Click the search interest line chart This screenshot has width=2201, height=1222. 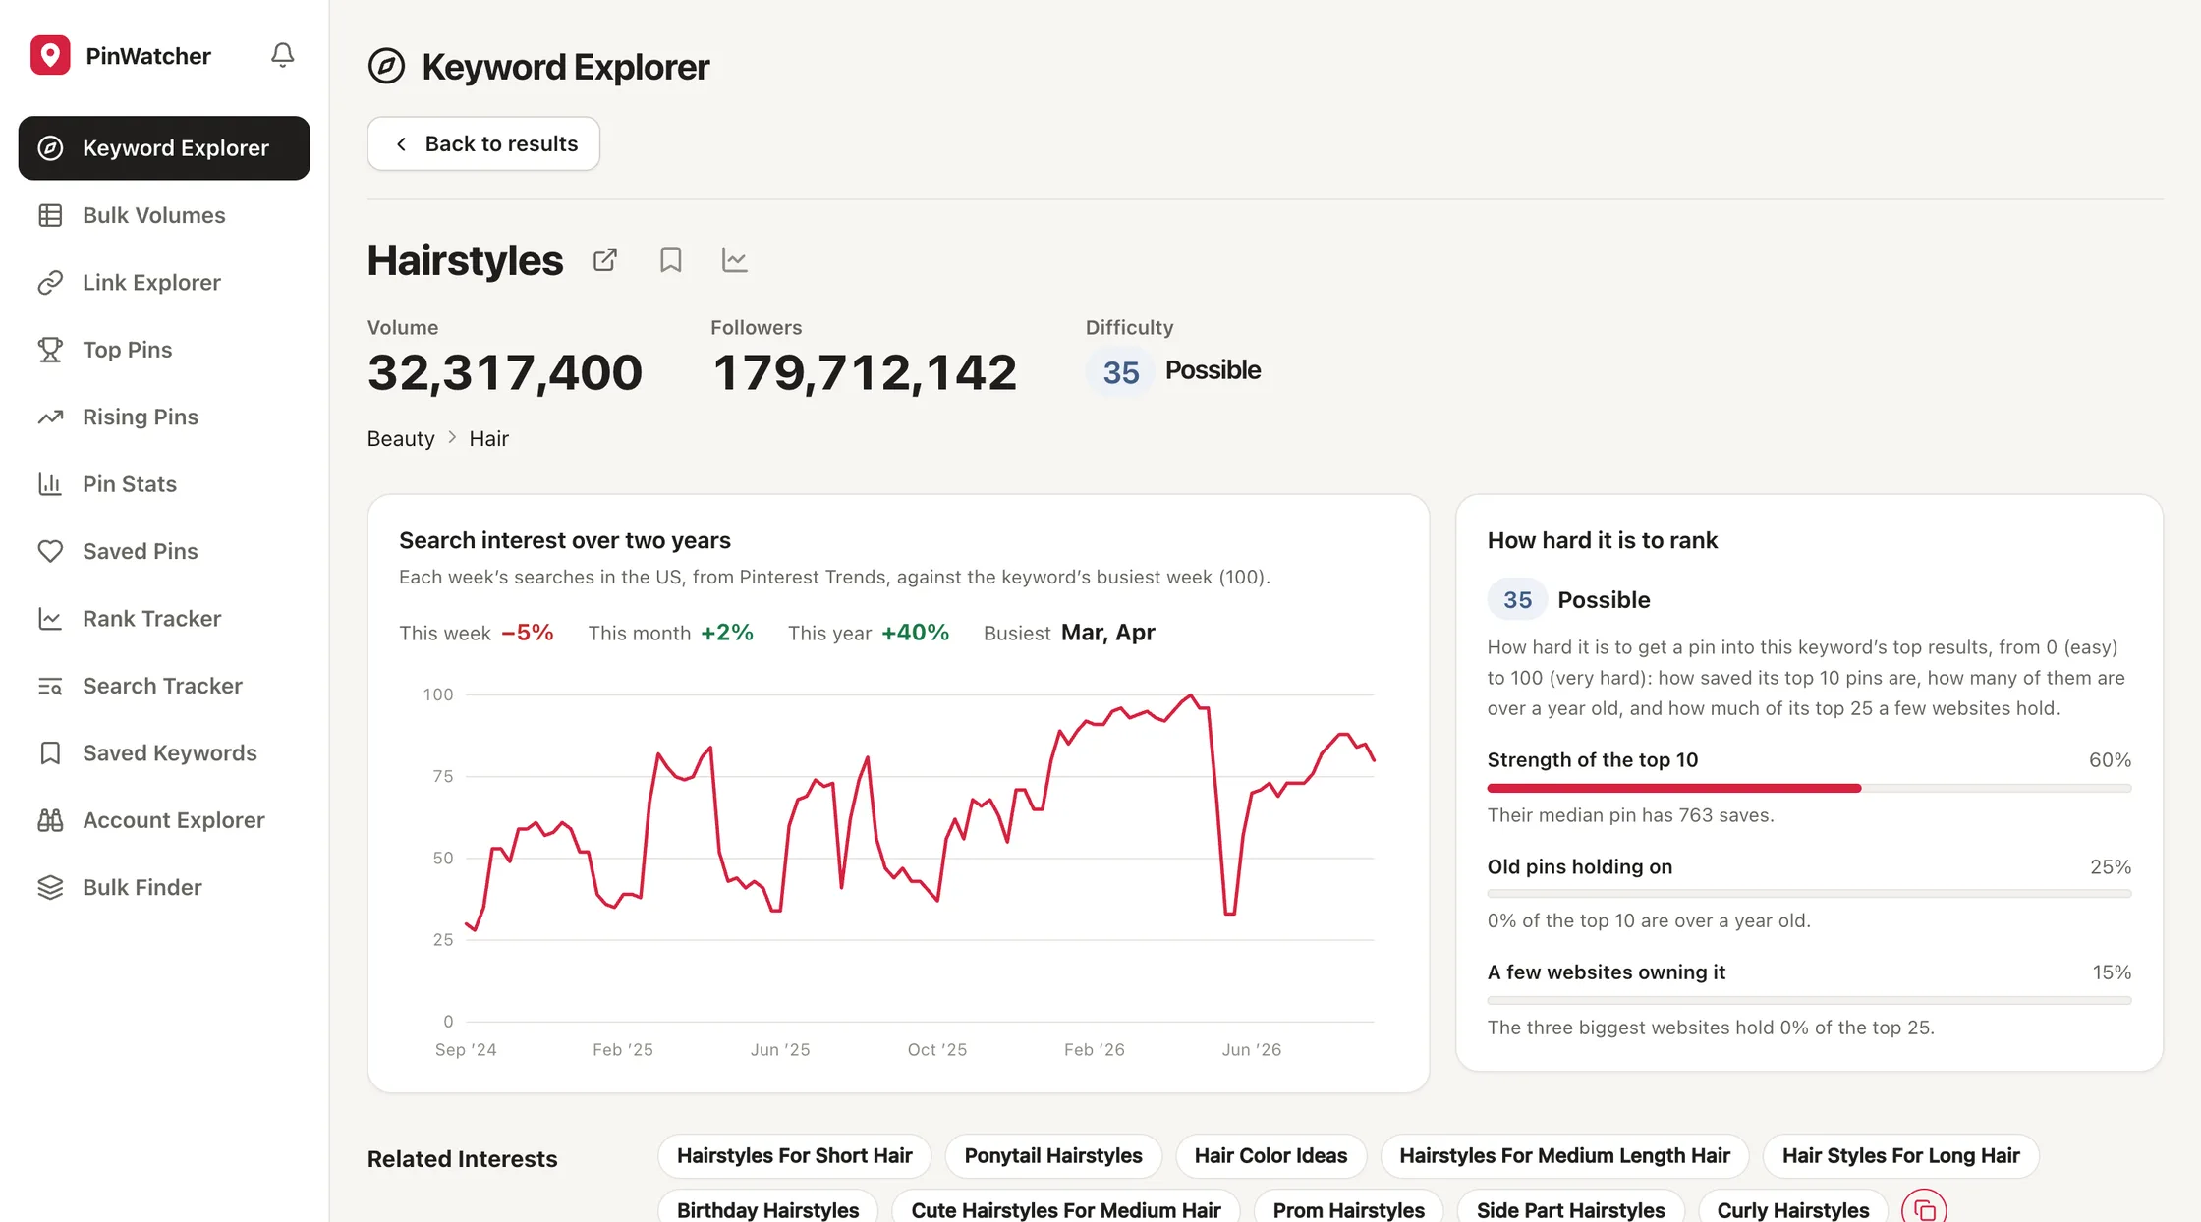919,858
